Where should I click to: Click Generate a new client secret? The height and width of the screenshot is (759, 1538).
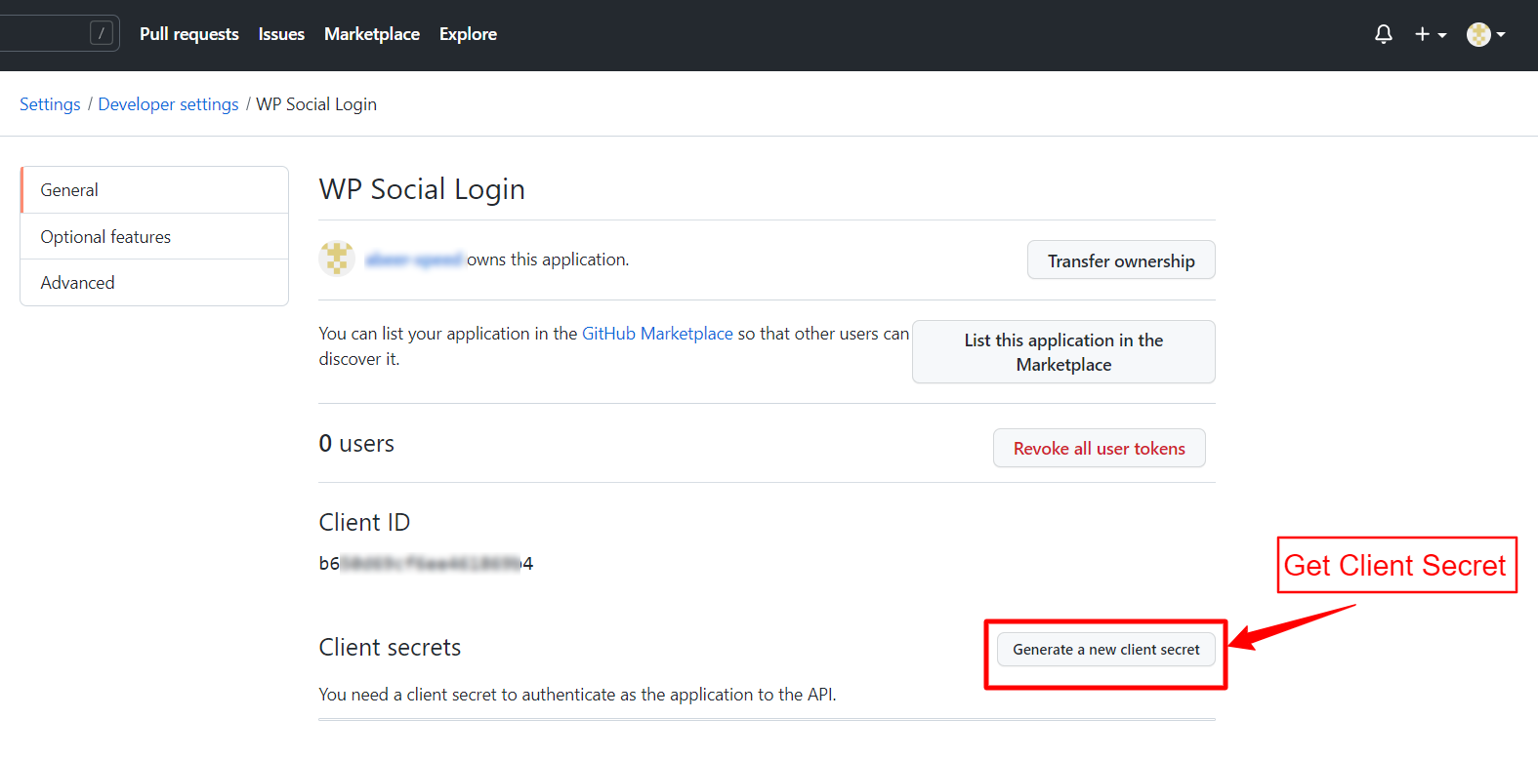tap(1106, 650)
